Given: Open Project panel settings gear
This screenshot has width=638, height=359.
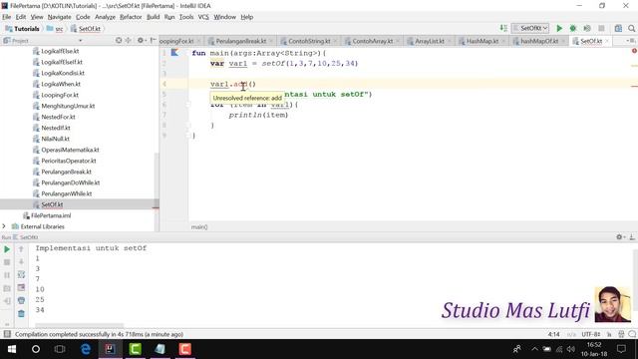Looking at the screenshot, I should coord(141,40).
